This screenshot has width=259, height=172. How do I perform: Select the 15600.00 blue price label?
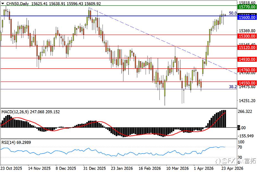tap(247, 17)
